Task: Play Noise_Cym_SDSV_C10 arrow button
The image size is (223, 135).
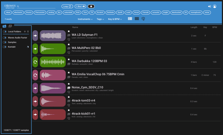Action: pyautogui.click(x=35, y=88)
